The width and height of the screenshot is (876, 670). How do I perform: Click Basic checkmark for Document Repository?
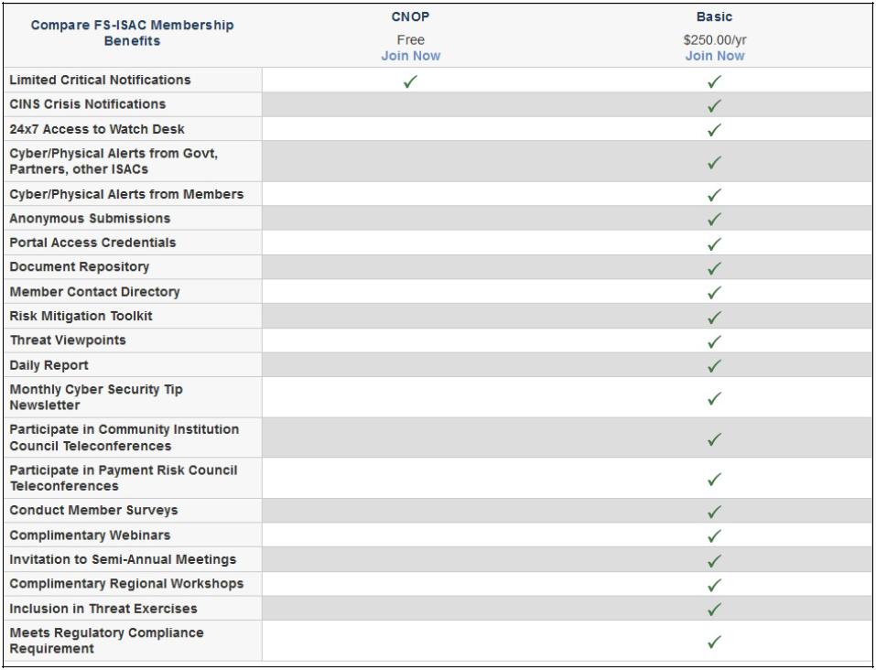click(715, 267)
